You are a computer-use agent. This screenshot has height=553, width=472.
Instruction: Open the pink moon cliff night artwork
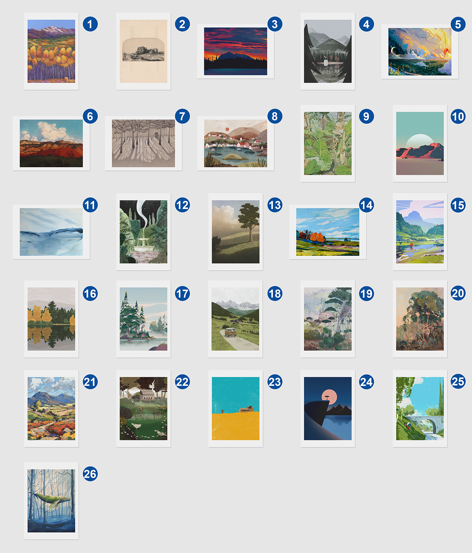point(328,409)
